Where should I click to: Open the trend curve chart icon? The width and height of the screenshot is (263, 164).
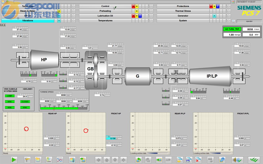60,160
